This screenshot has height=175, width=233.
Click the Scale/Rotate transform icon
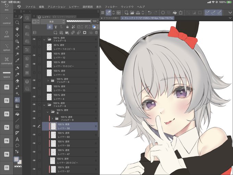point(181,13)
